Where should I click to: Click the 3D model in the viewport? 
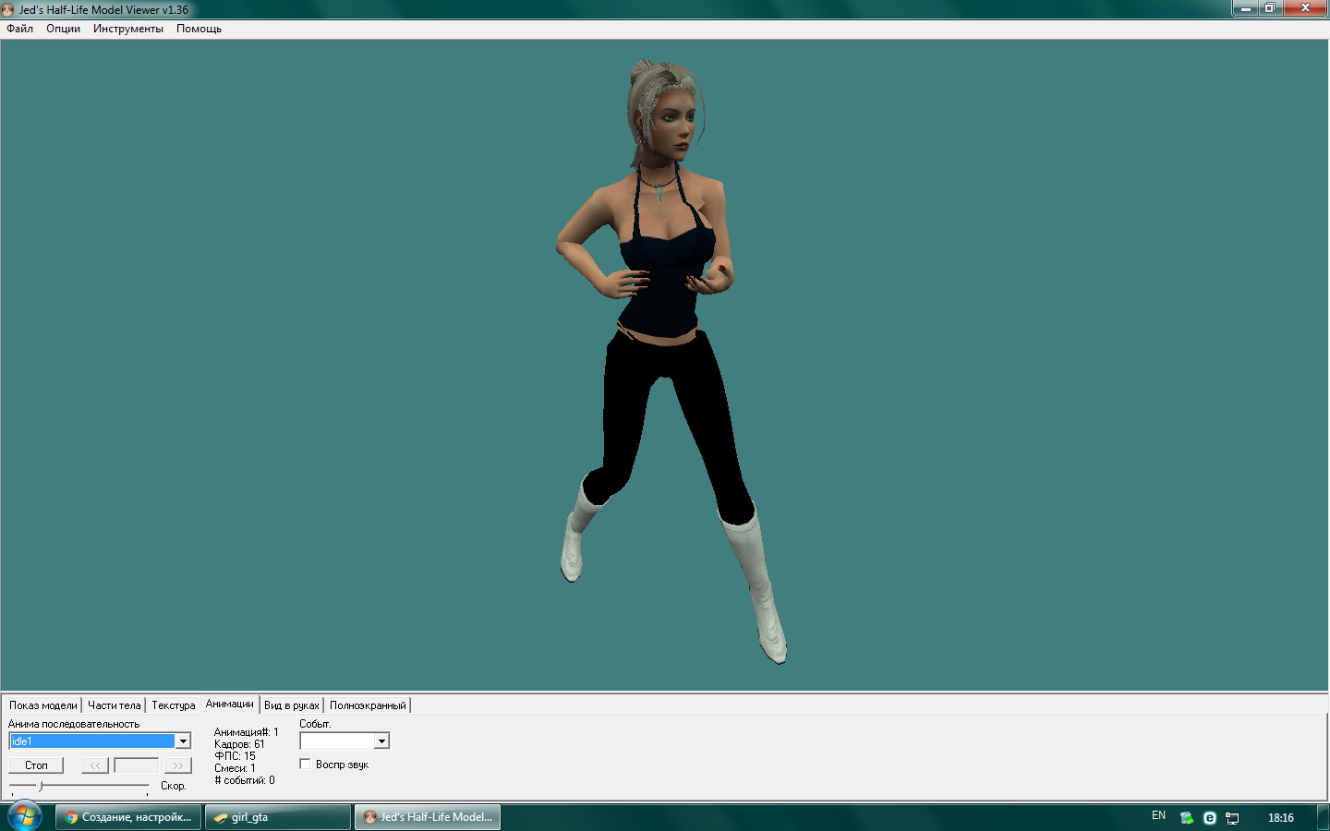pos(671,360)
